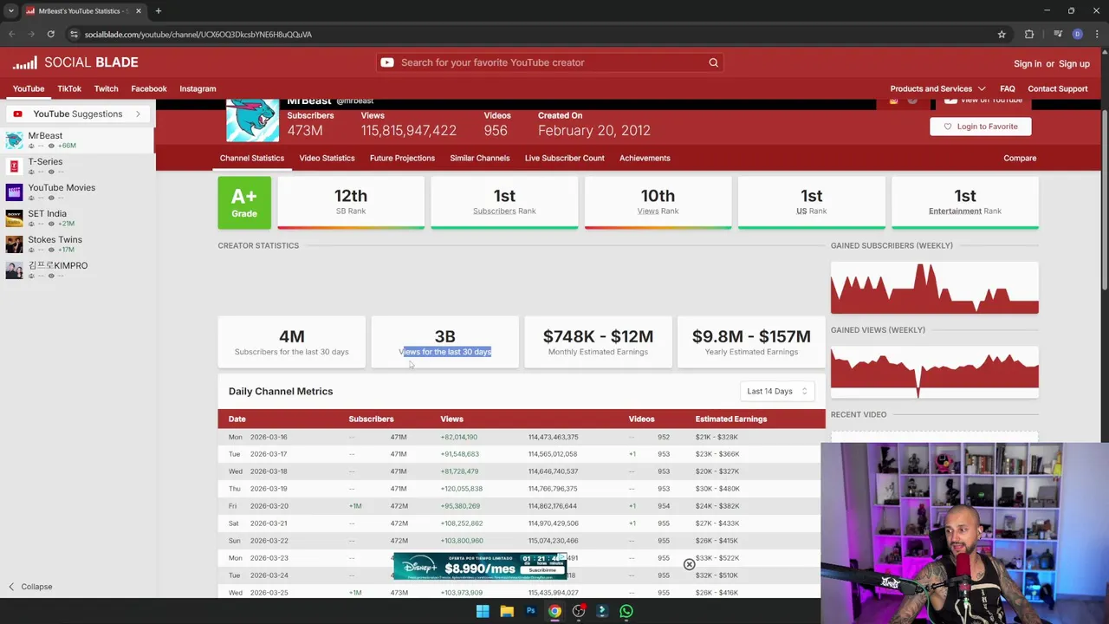Image resolution: width=1109 pixels, height=624 pixels.
Task: Open OBS Studio from taskbar
Action: tap(578, 611)
